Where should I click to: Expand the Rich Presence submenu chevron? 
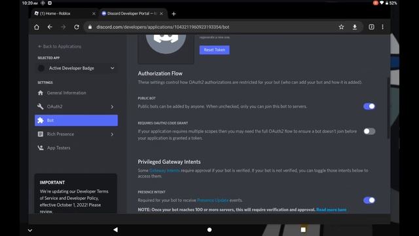click(x=112, y=134)
